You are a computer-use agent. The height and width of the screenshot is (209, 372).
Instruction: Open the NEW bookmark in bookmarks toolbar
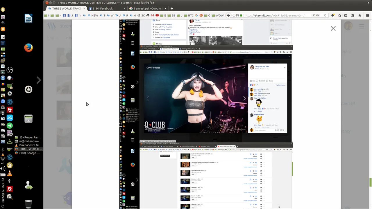(x=93, y=15)
